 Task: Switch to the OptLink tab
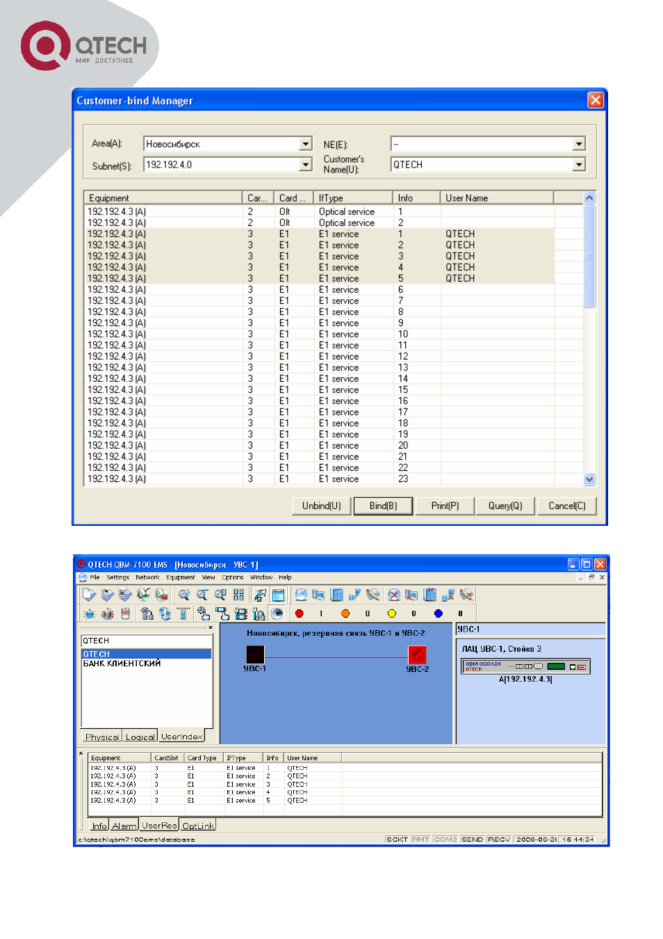(x=198, y=826)
